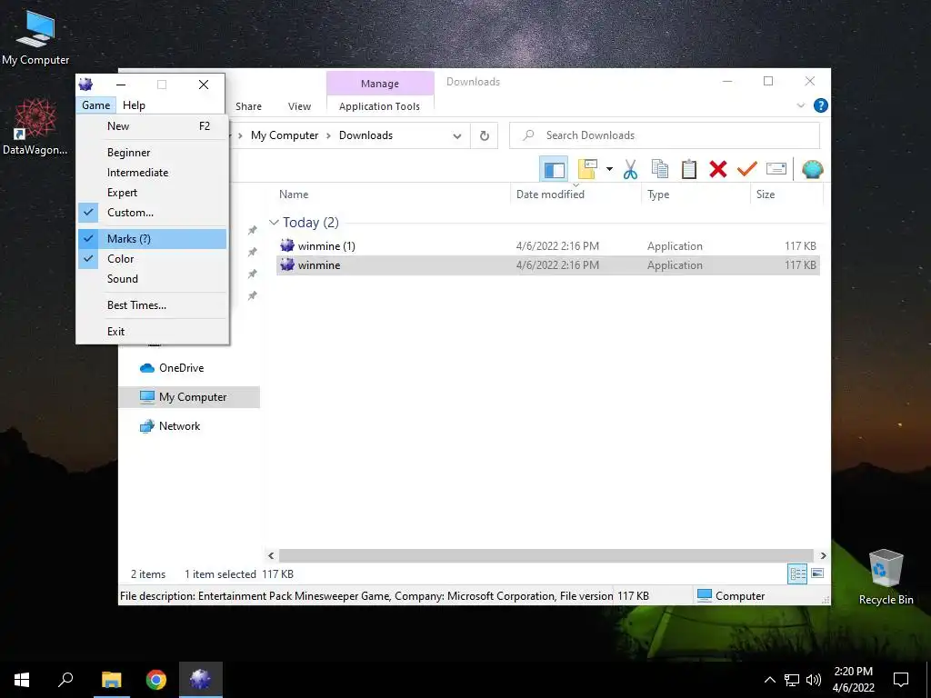Enable the Sound option
Screen dimensions: 931x698
point(152,279)
